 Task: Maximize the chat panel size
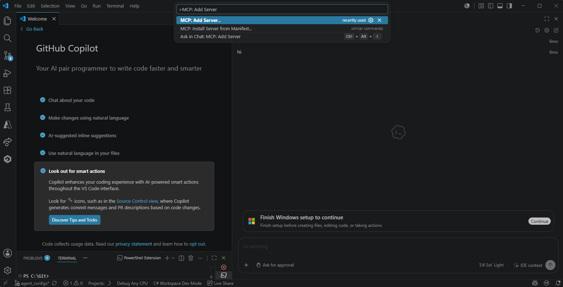tap(547, 19)
